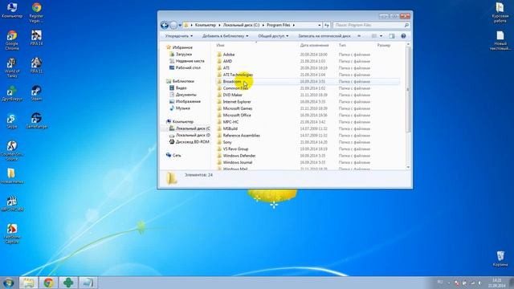The height and width of the screenshot is (289, 514).
Task: Sort by the Размер column header
Action: pos(384,45)
